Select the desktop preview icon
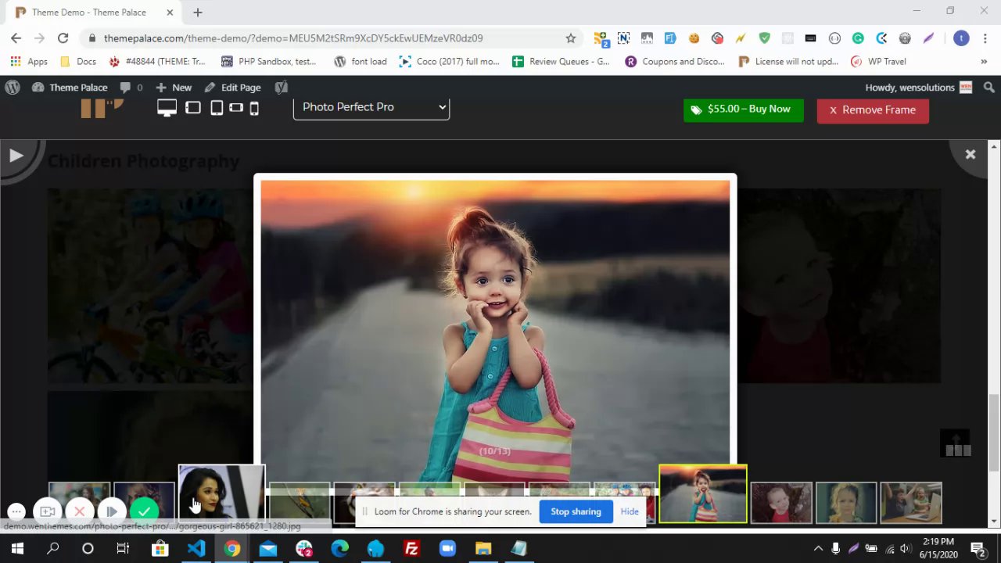Image resolution: width=1001 pixels, height=563 pixels. 167,109
